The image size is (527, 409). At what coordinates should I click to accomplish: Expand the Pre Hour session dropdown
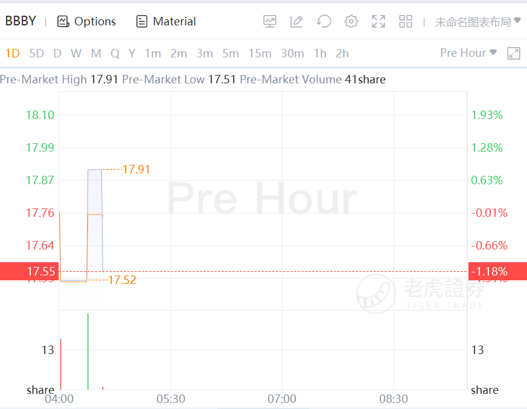pyautogui.click(x=468, y=53)
